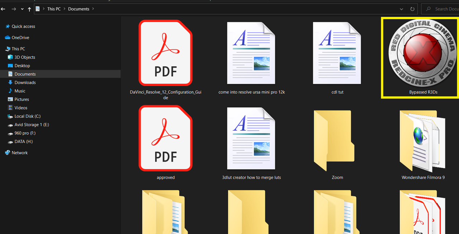The height and width of the screenshot is (234, 459).
Task: Click the document icon in address bar
Action: pos(38,9)
